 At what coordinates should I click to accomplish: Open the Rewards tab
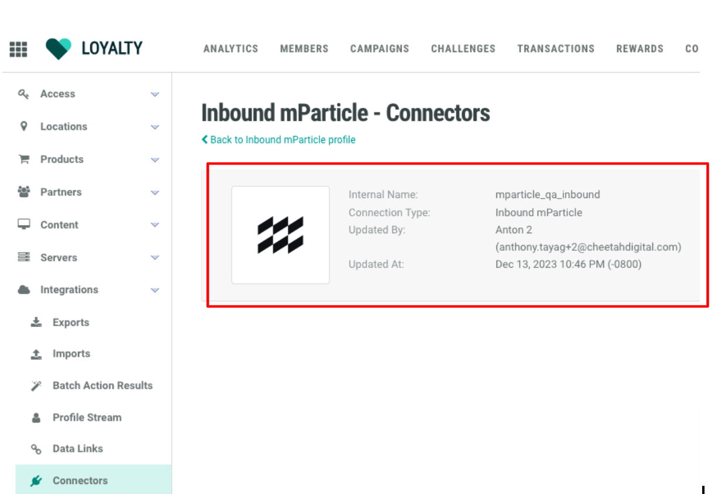(640, 49)
